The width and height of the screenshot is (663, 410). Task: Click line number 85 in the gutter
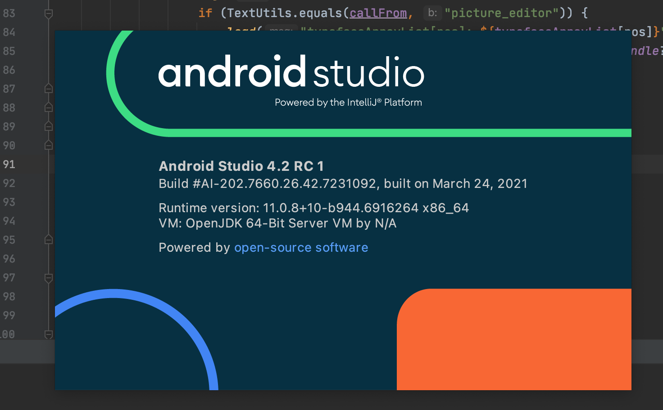(9, 51)
